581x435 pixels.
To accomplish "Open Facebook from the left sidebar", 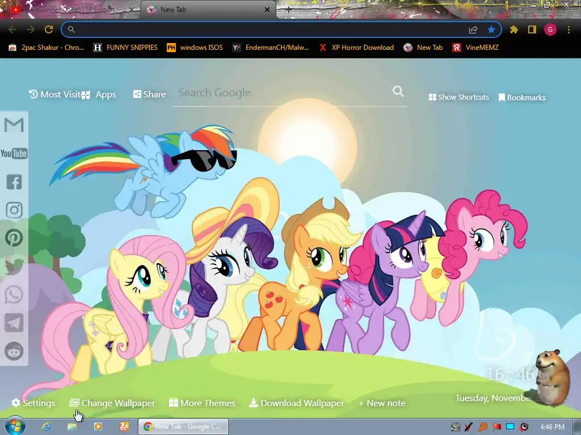I will [14, 182].
